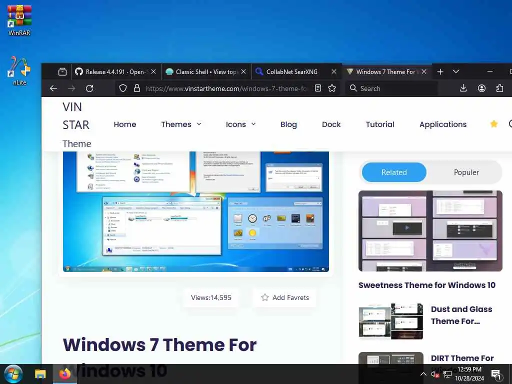Close the Release 4.4.191 GitHub tab
Screen dimensions: 512x384
[153, 71]
